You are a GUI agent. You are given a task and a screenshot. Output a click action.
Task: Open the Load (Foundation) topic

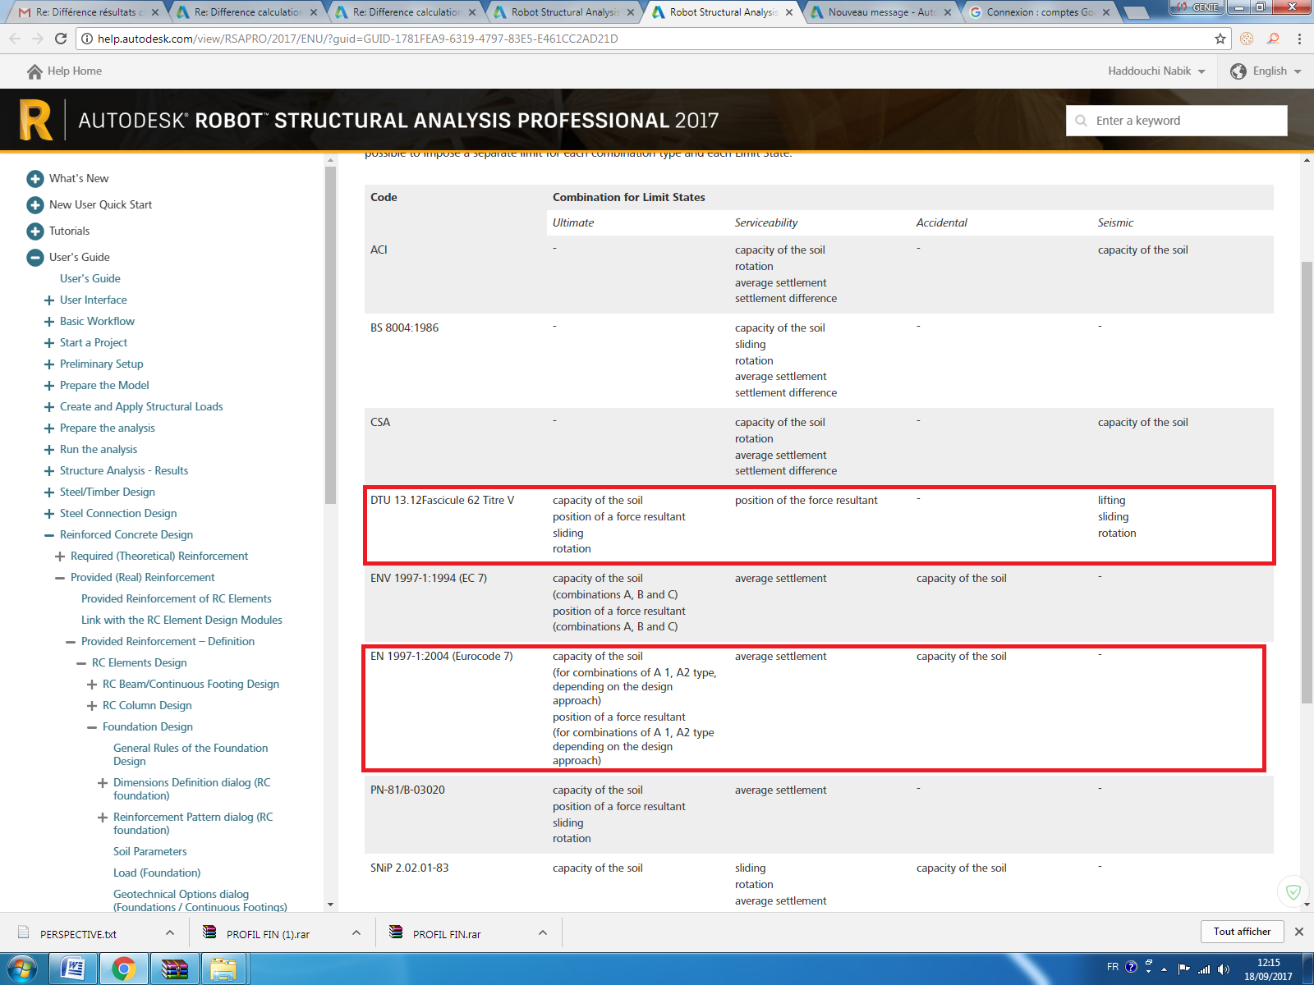click(157, 873)
